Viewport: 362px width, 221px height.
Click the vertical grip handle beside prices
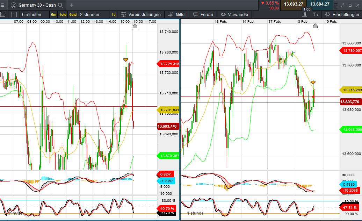[336, 5]
